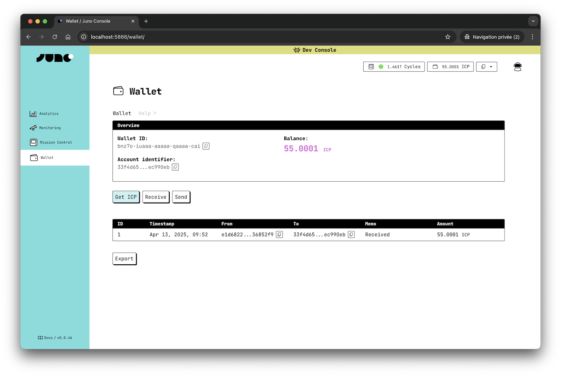Click the Juno logo
This screenshot has width=561, height=376.
pos(55,58)
